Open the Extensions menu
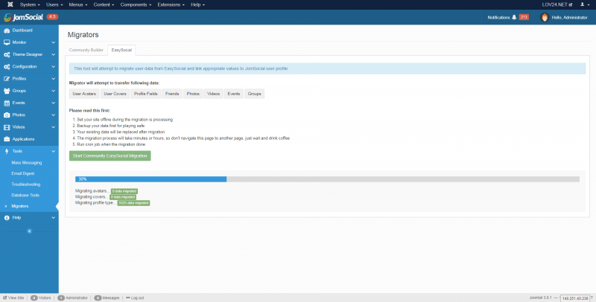The width and height of the screenshot is (596, 302). 171,4
